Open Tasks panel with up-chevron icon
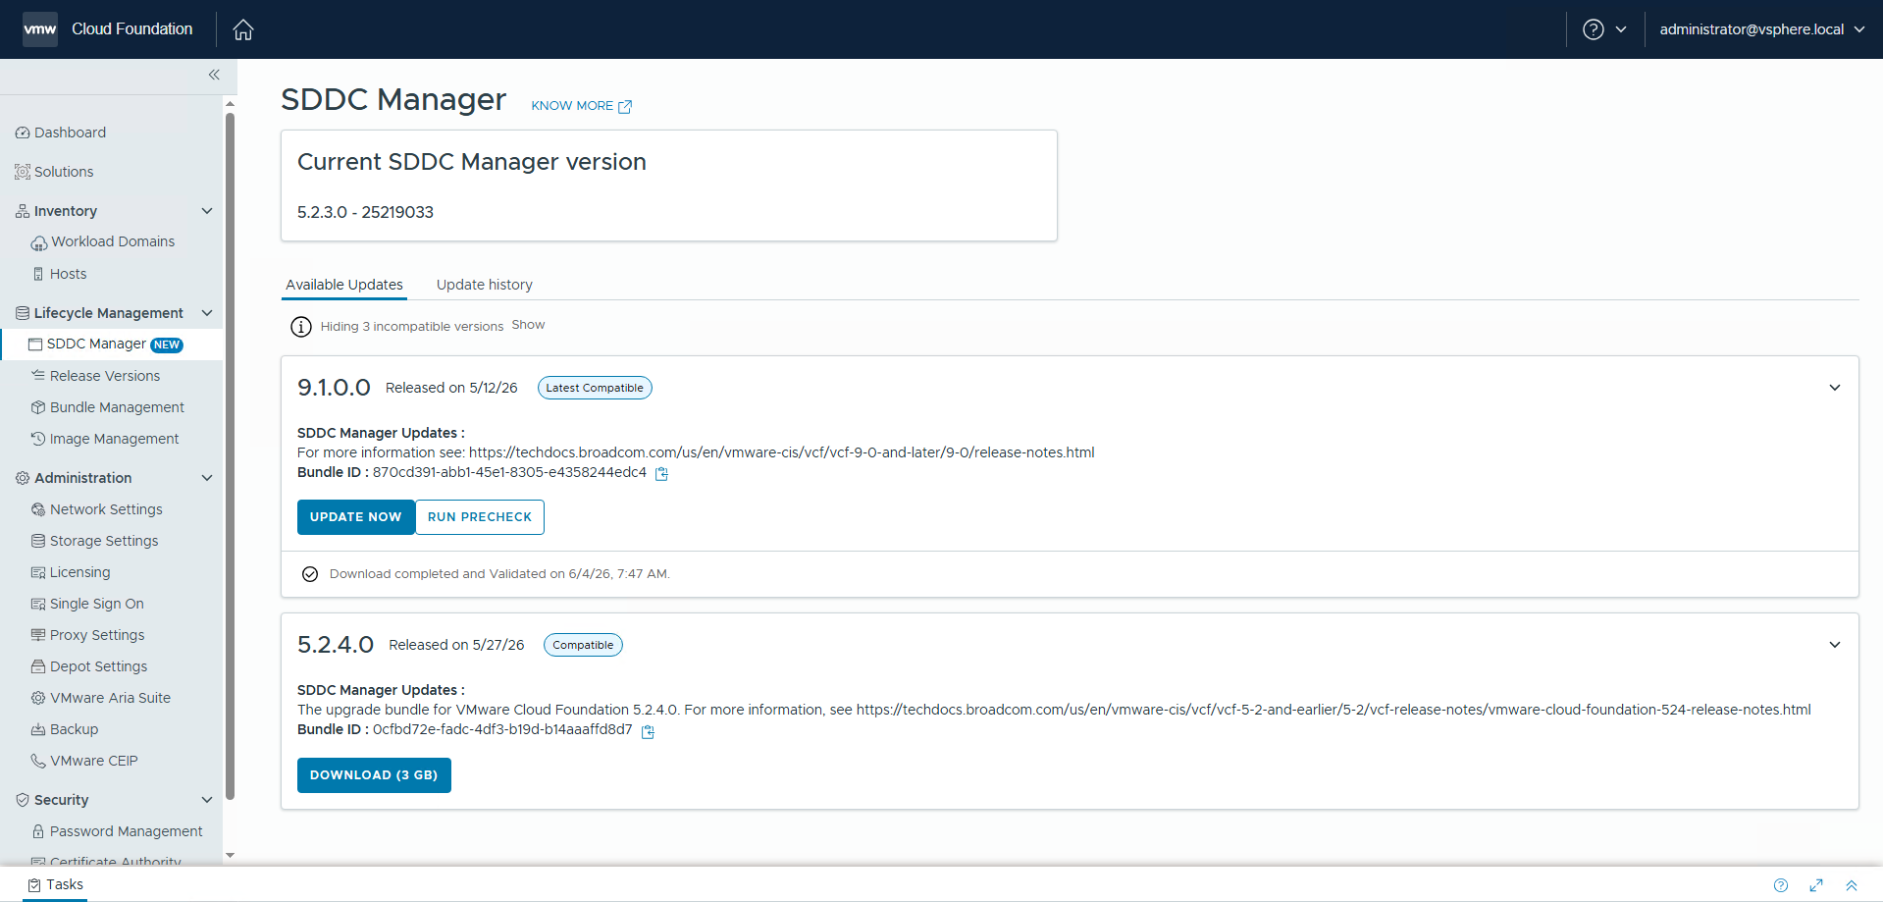 1852,885
